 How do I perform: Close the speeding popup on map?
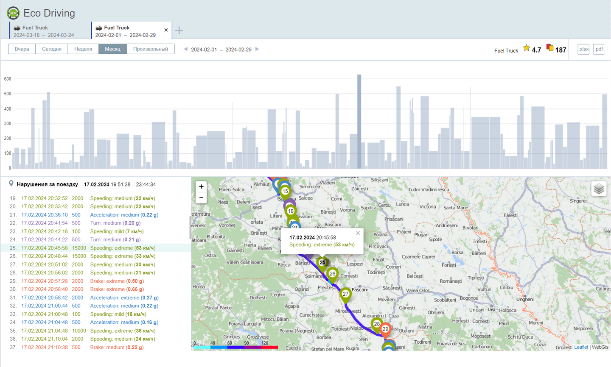tap(358, 233)
